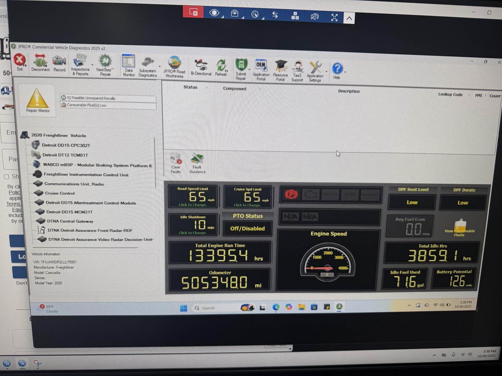502x376 pixels.
Task: Open the Data Monitor
Action: click(x=128, y=65)
